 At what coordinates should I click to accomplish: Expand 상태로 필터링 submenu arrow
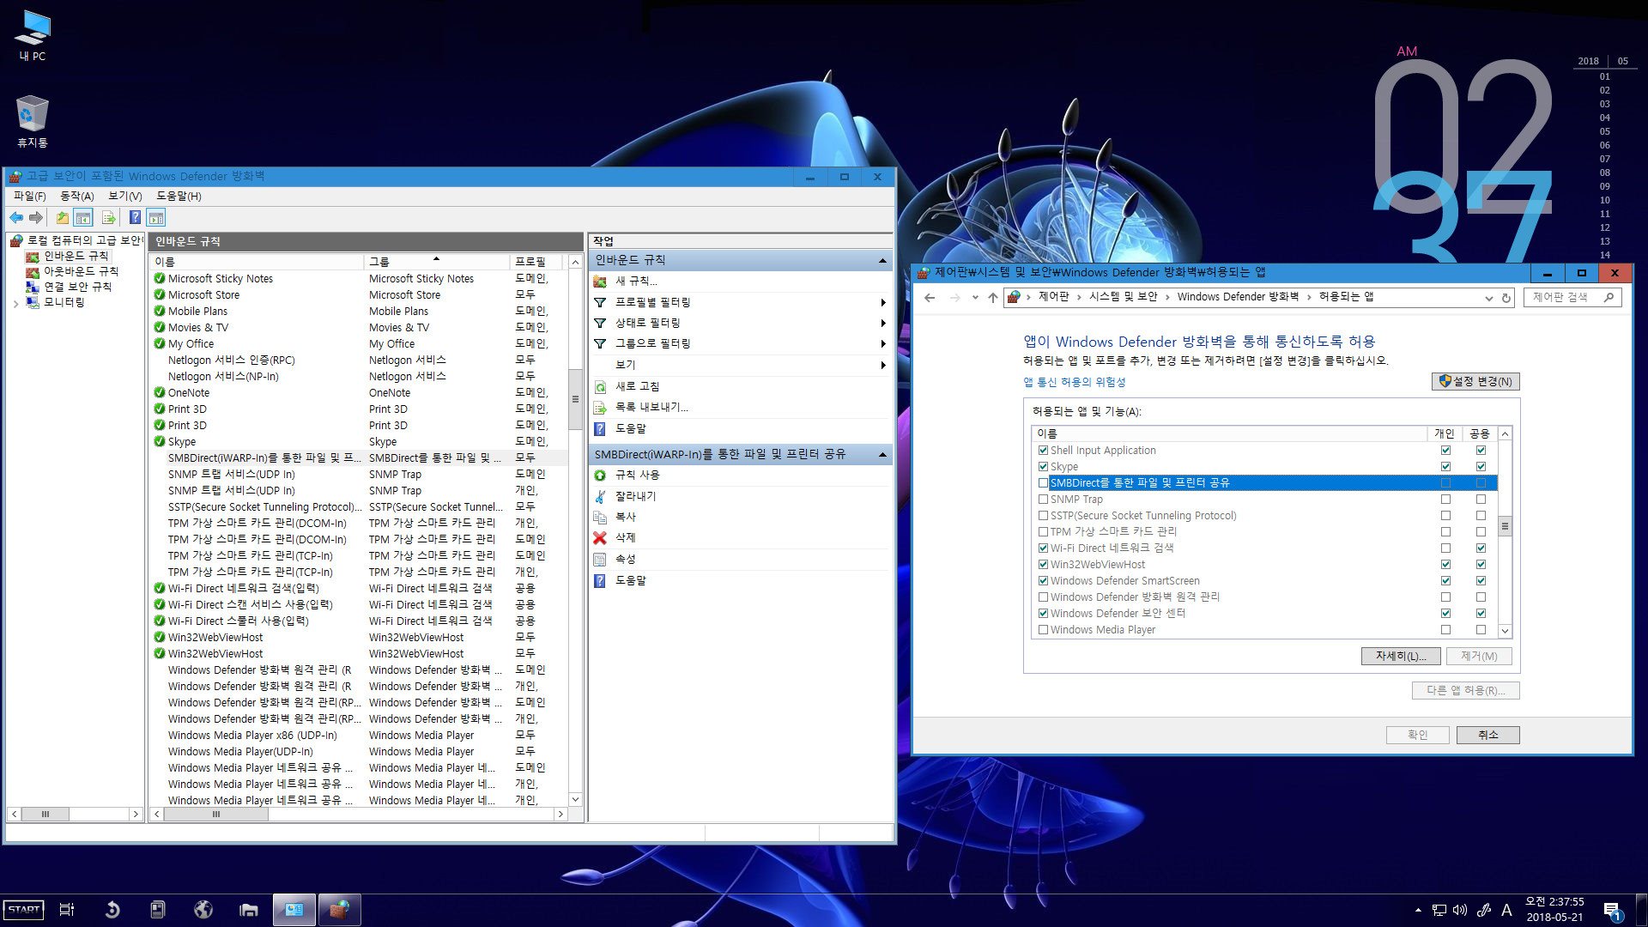pyautogui.click(x=882, y=323)
